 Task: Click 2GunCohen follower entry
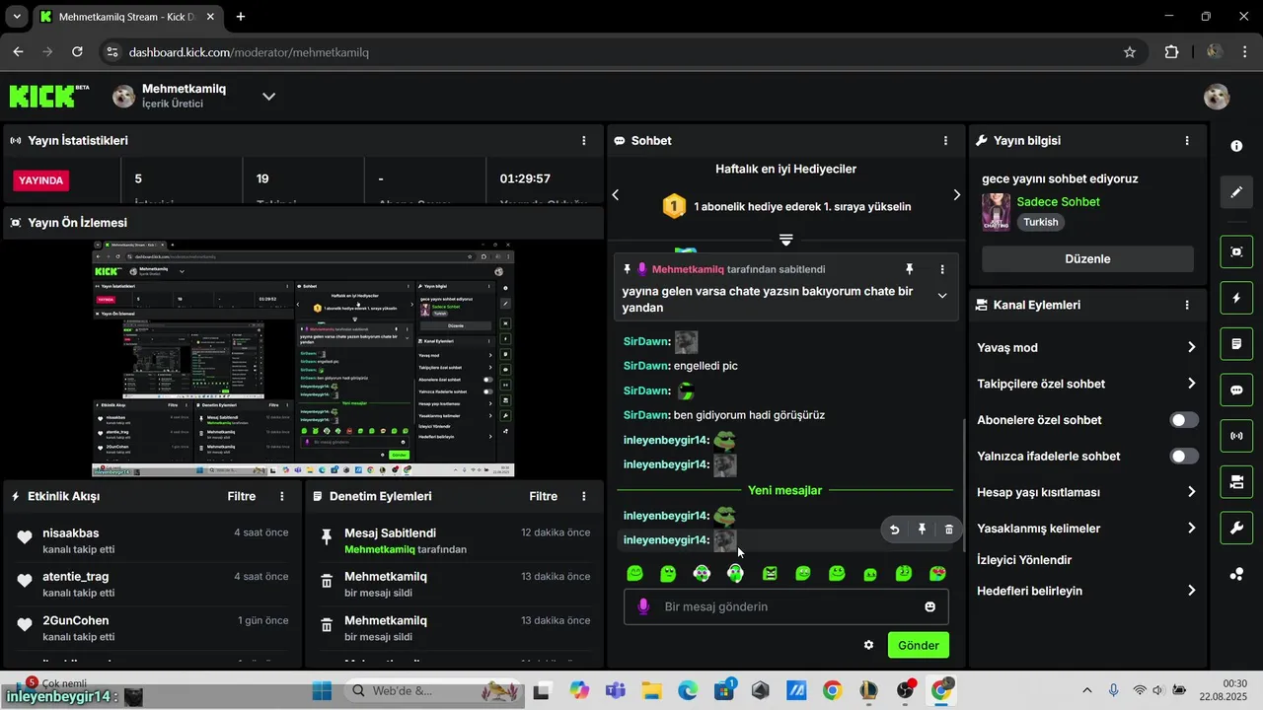(76, 621)
